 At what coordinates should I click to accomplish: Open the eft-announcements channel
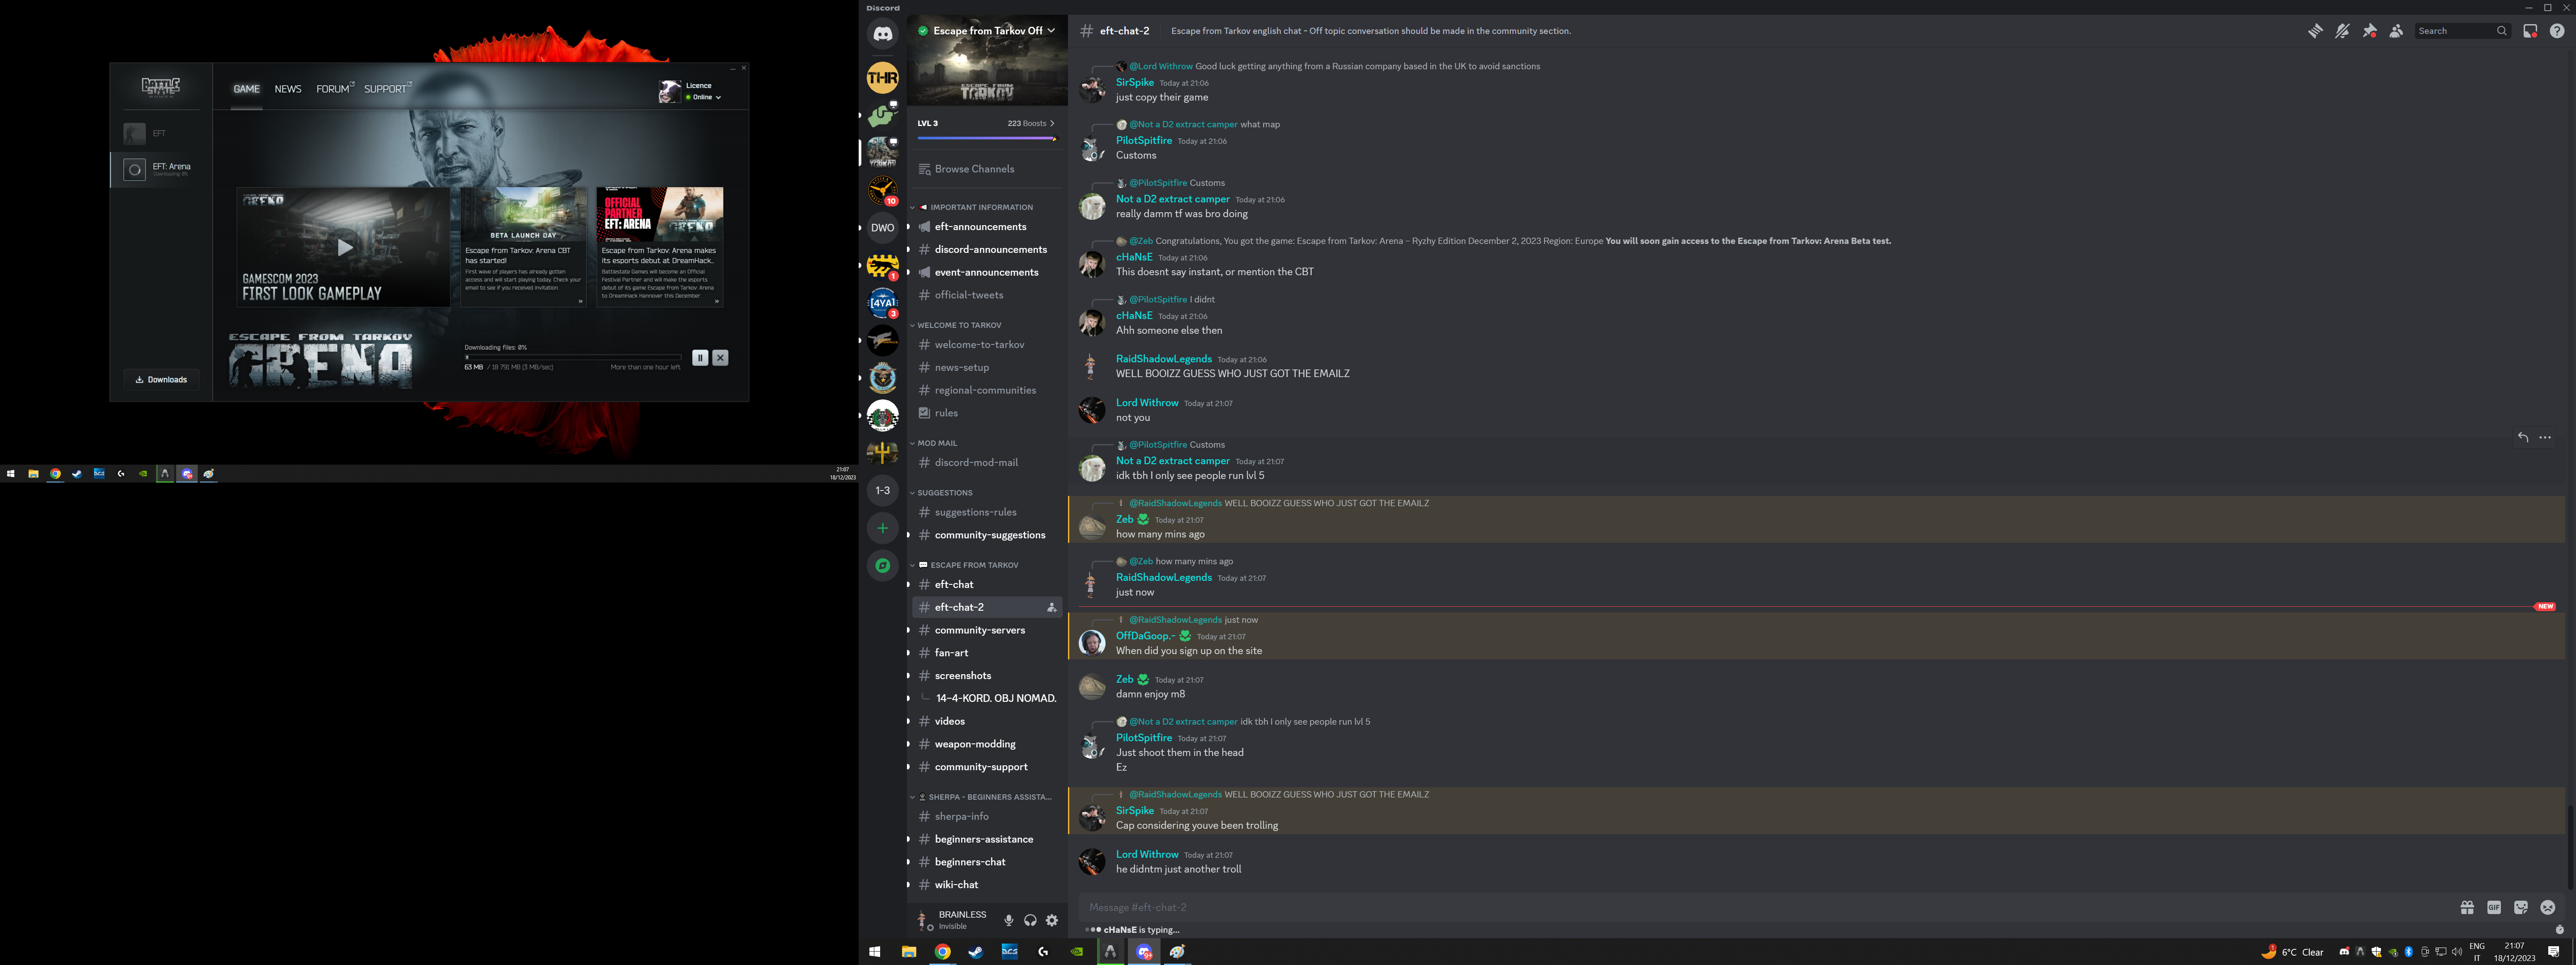click(986, 227)
